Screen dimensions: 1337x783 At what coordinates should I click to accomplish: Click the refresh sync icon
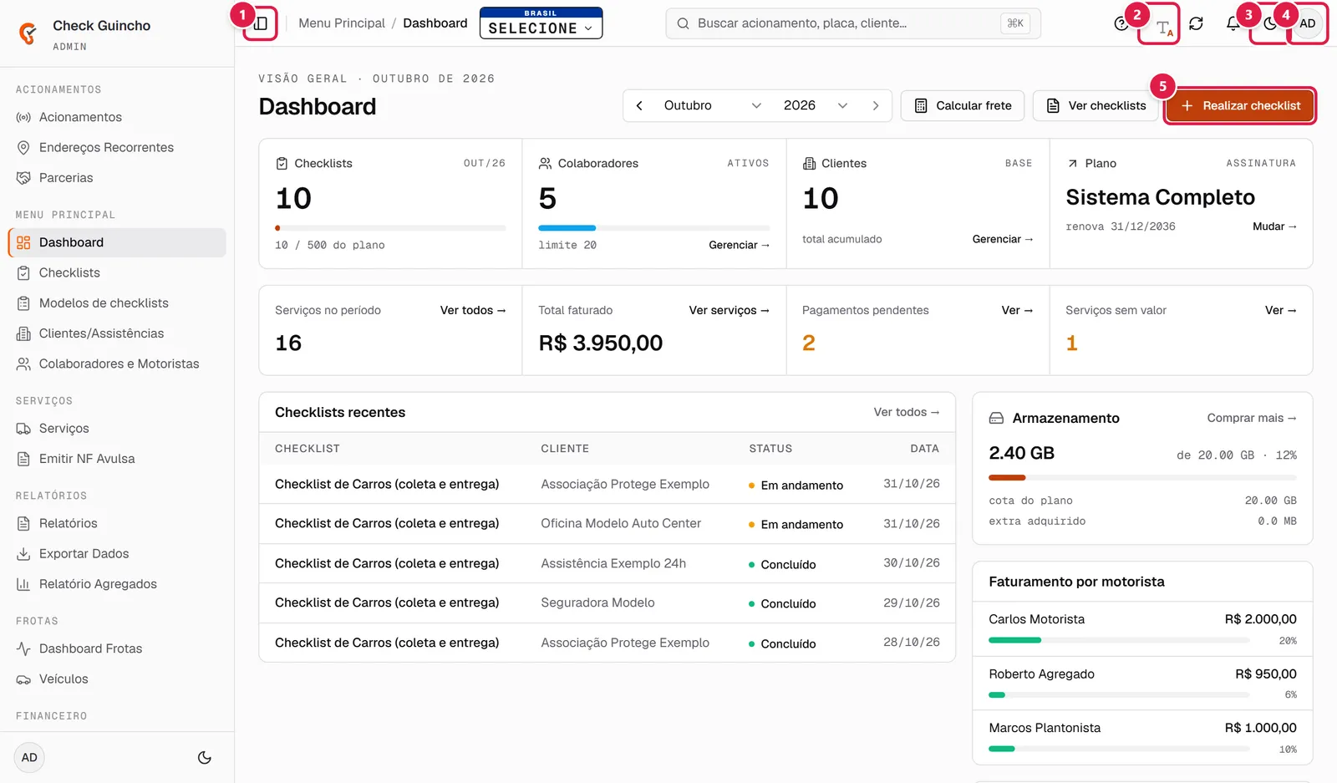(x=1197, y=23)
